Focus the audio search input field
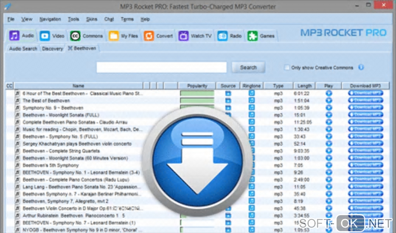The width and height of the screenshot is (396, 233). pyautogui.click(x=162, y=67)
